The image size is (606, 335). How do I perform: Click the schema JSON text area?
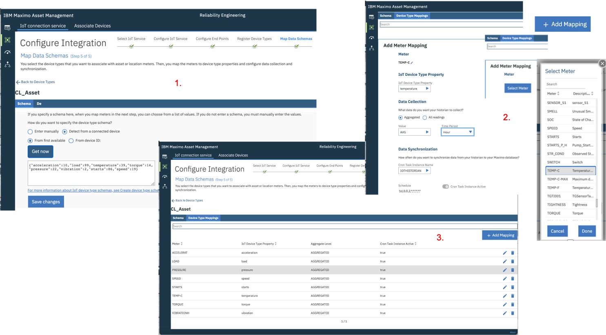[x=91, y=173]
